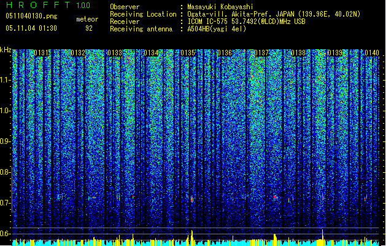Click the 'Receiver' field label
This screenshot has height=246, width=386.
125,22
